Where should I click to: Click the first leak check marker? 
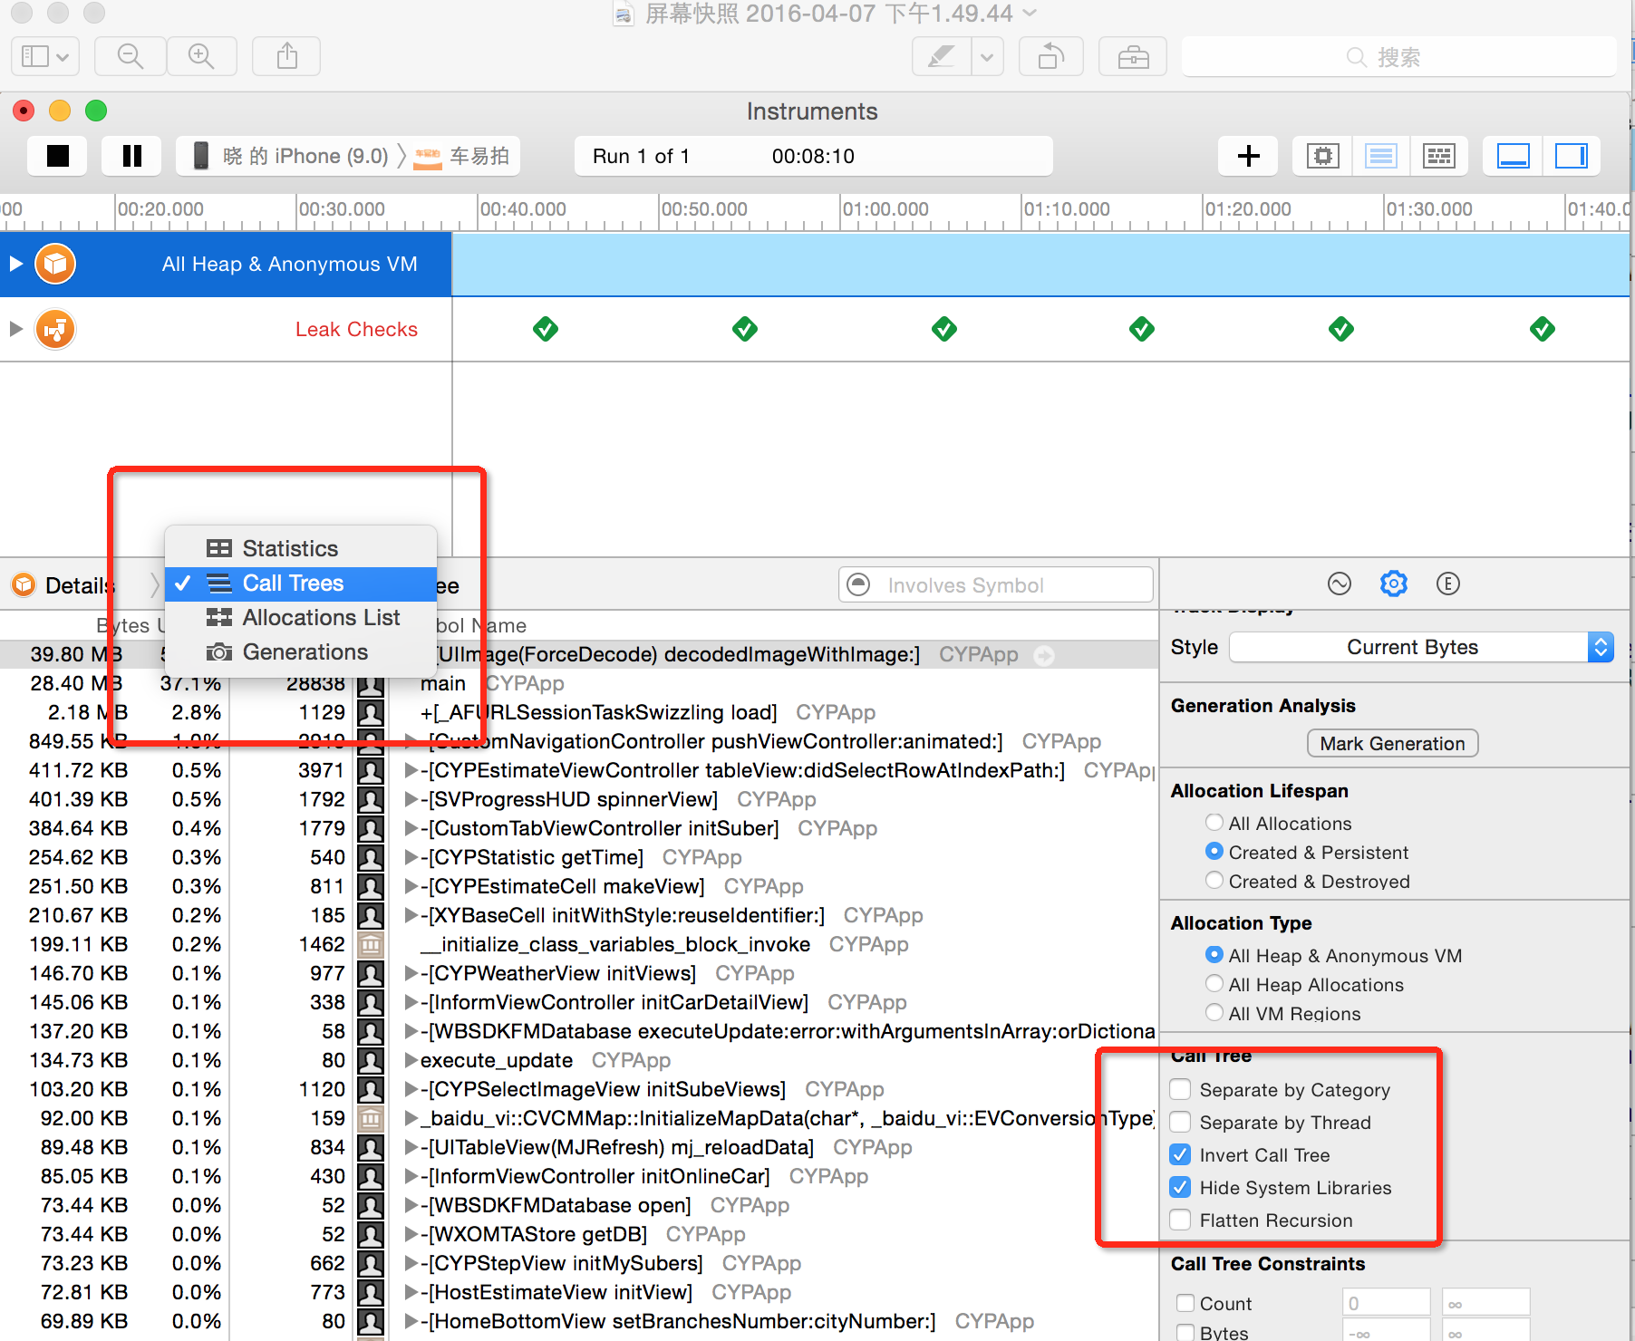click(x=546, y=329)
